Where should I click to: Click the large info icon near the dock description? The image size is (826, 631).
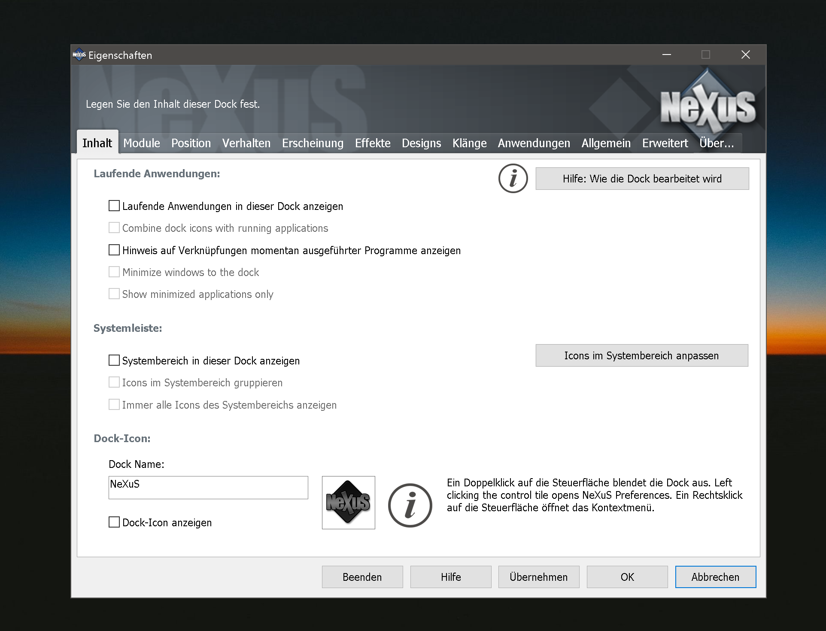click(410, 505)
